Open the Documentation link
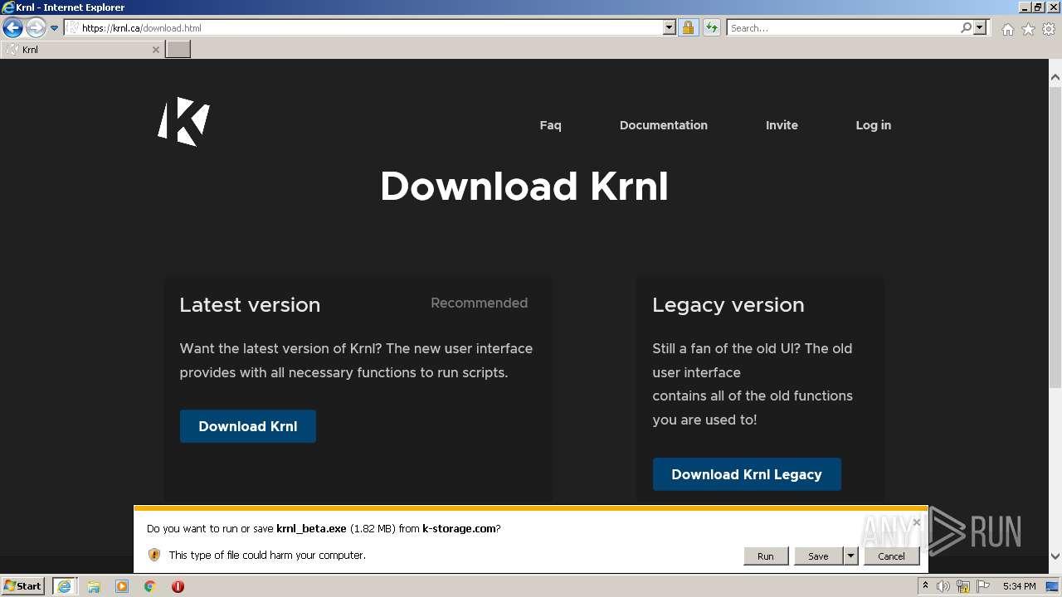Image resolution: width=1062 pixels, height=597 pixels. click(664, 125)
